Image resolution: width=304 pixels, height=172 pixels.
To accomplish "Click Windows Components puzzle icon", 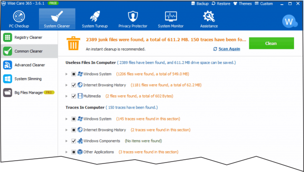I will (x=80, y=141).
